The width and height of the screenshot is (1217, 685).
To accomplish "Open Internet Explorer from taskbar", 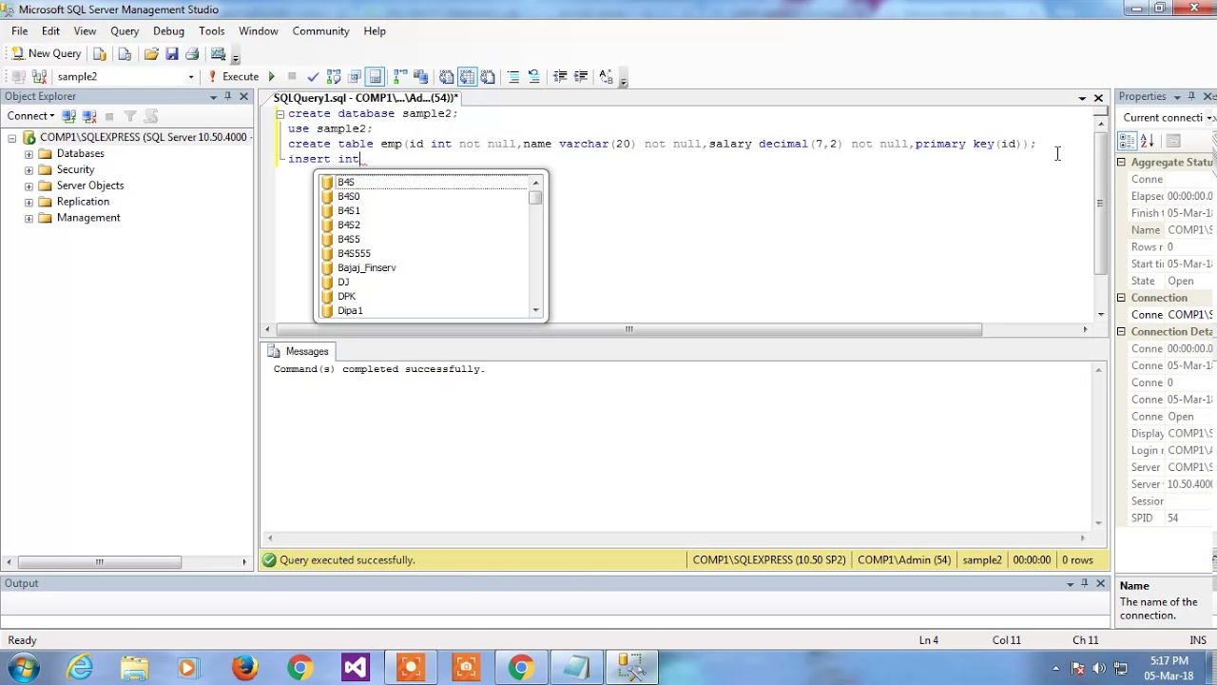I will (80, 668).
